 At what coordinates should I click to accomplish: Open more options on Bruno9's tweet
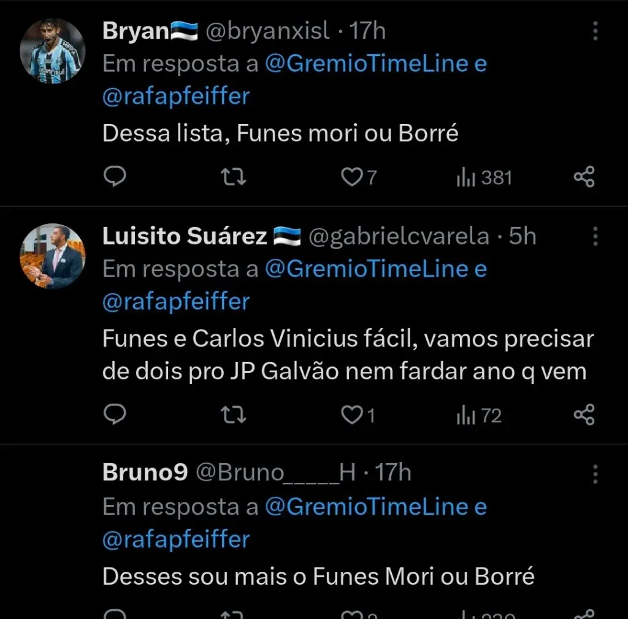[595, 474]
